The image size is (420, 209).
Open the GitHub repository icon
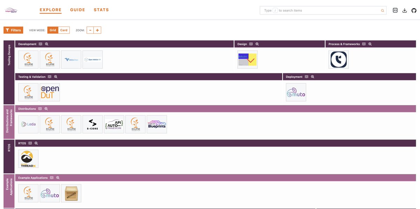coord(414,11)
